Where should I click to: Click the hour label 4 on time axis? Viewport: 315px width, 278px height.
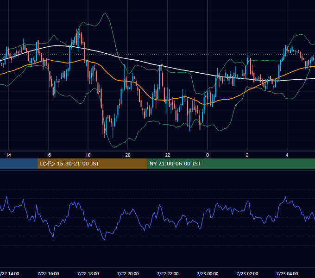pos(287,155)
